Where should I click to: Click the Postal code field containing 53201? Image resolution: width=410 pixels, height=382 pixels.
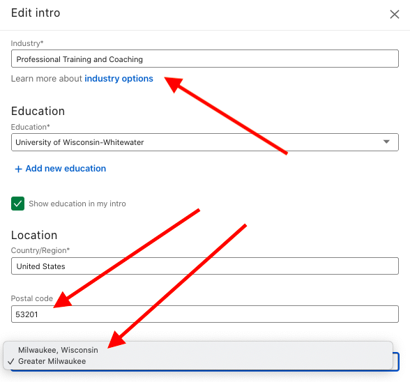click(x=205, y=314)
